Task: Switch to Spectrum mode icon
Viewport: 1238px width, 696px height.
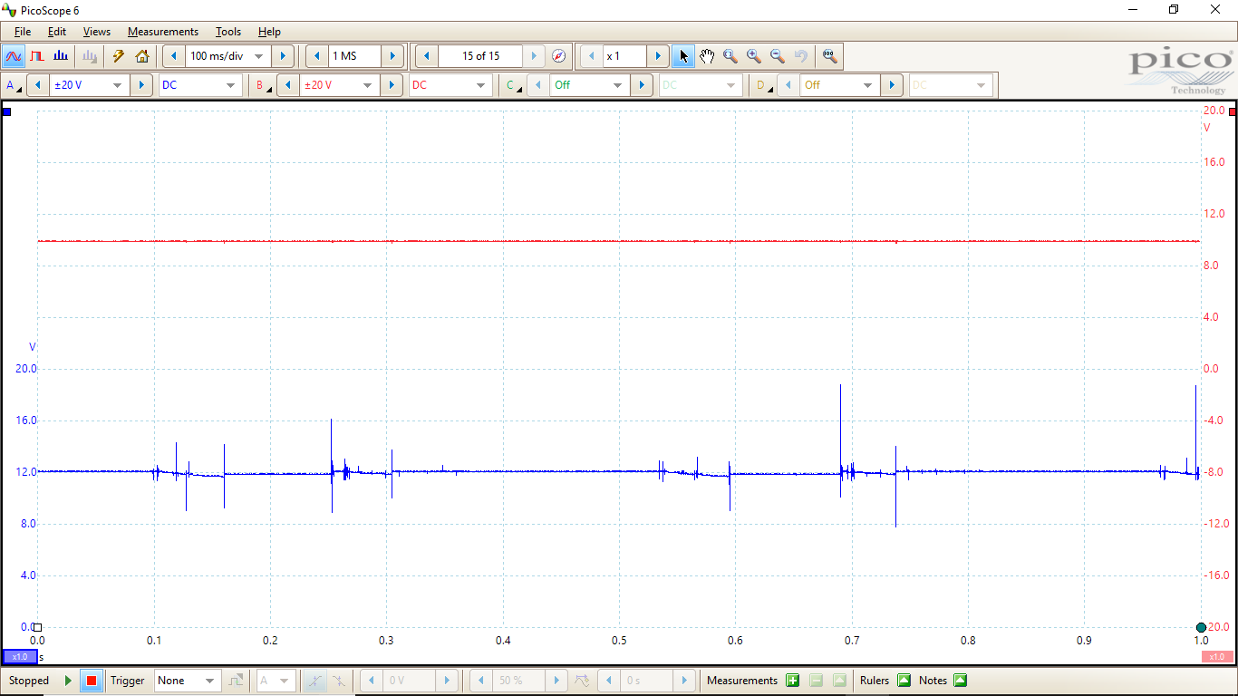Action: (61, 56)
